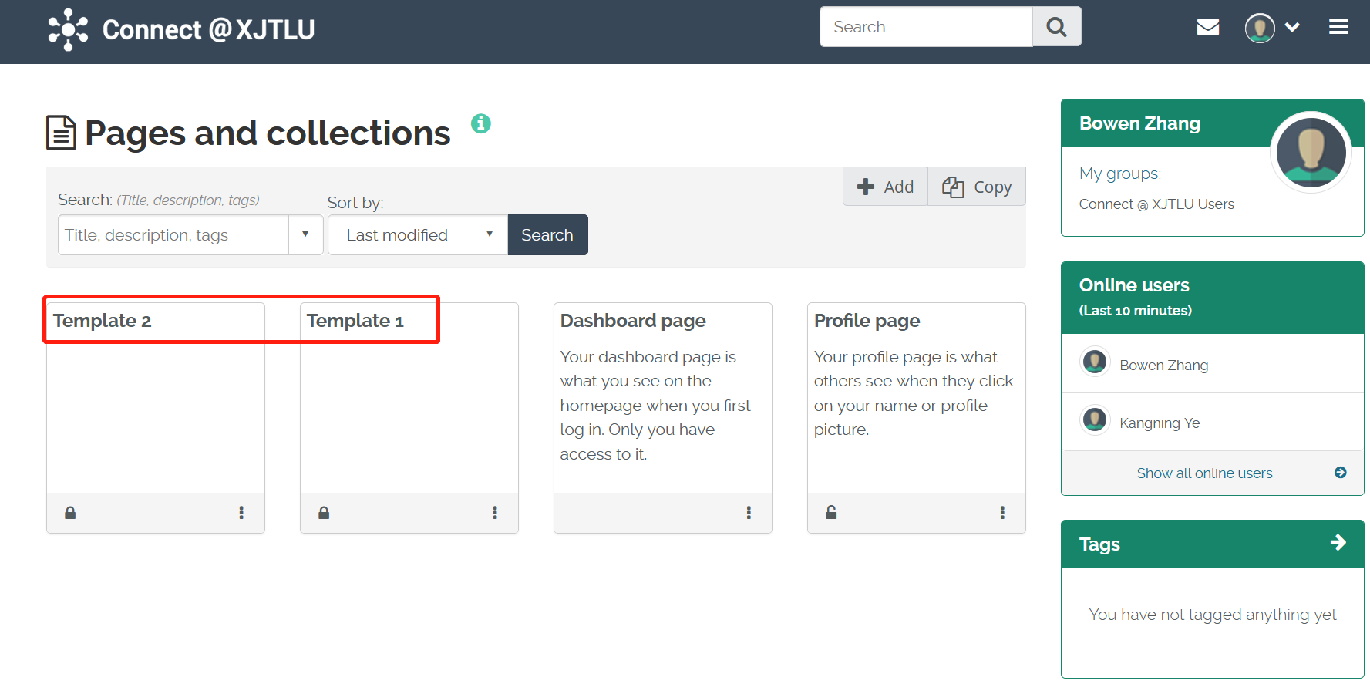
Task: Open the hamburger main menu
Action: (x=1338, y=27)
